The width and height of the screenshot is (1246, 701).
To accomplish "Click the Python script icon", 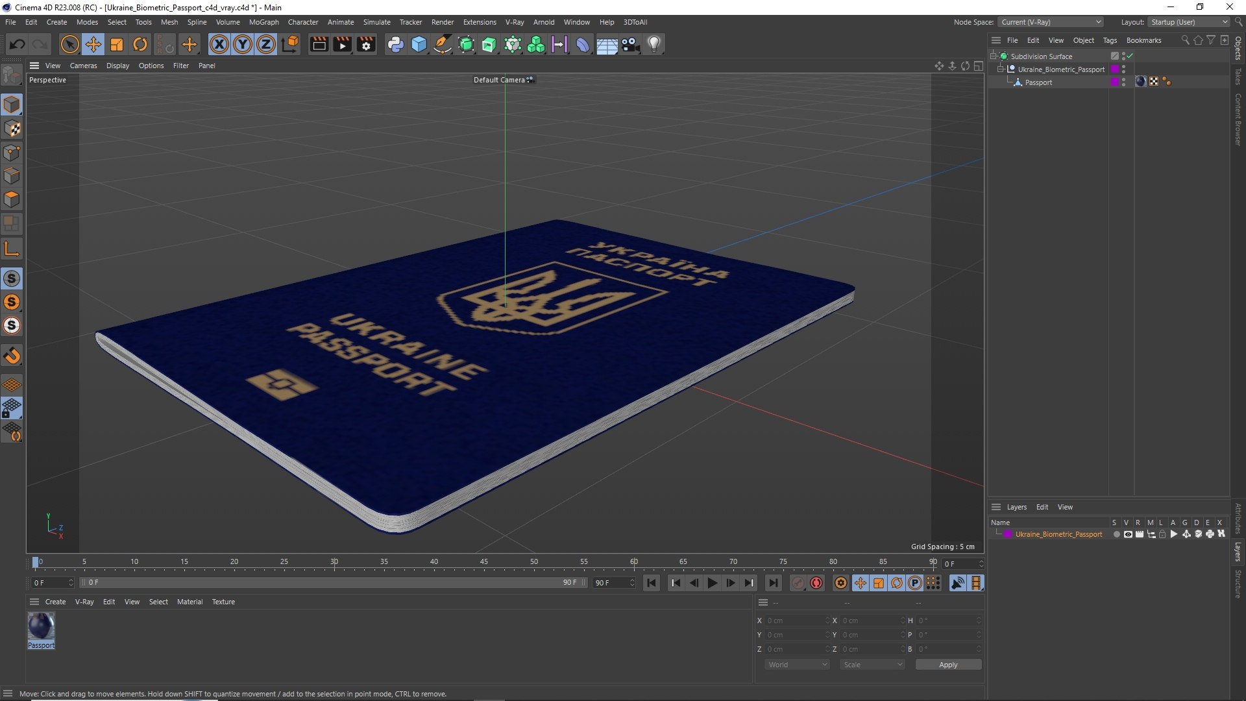I will 395,44.
